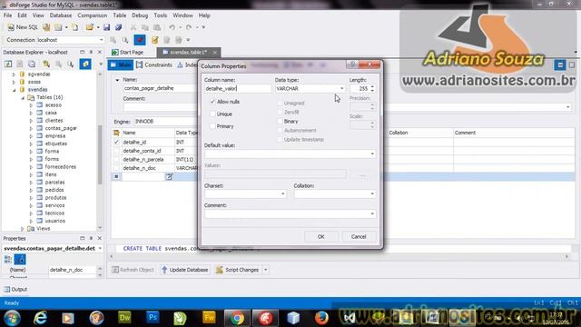
Task: Open Dreamweaver from the taskbar
Action: pos(124,317)
